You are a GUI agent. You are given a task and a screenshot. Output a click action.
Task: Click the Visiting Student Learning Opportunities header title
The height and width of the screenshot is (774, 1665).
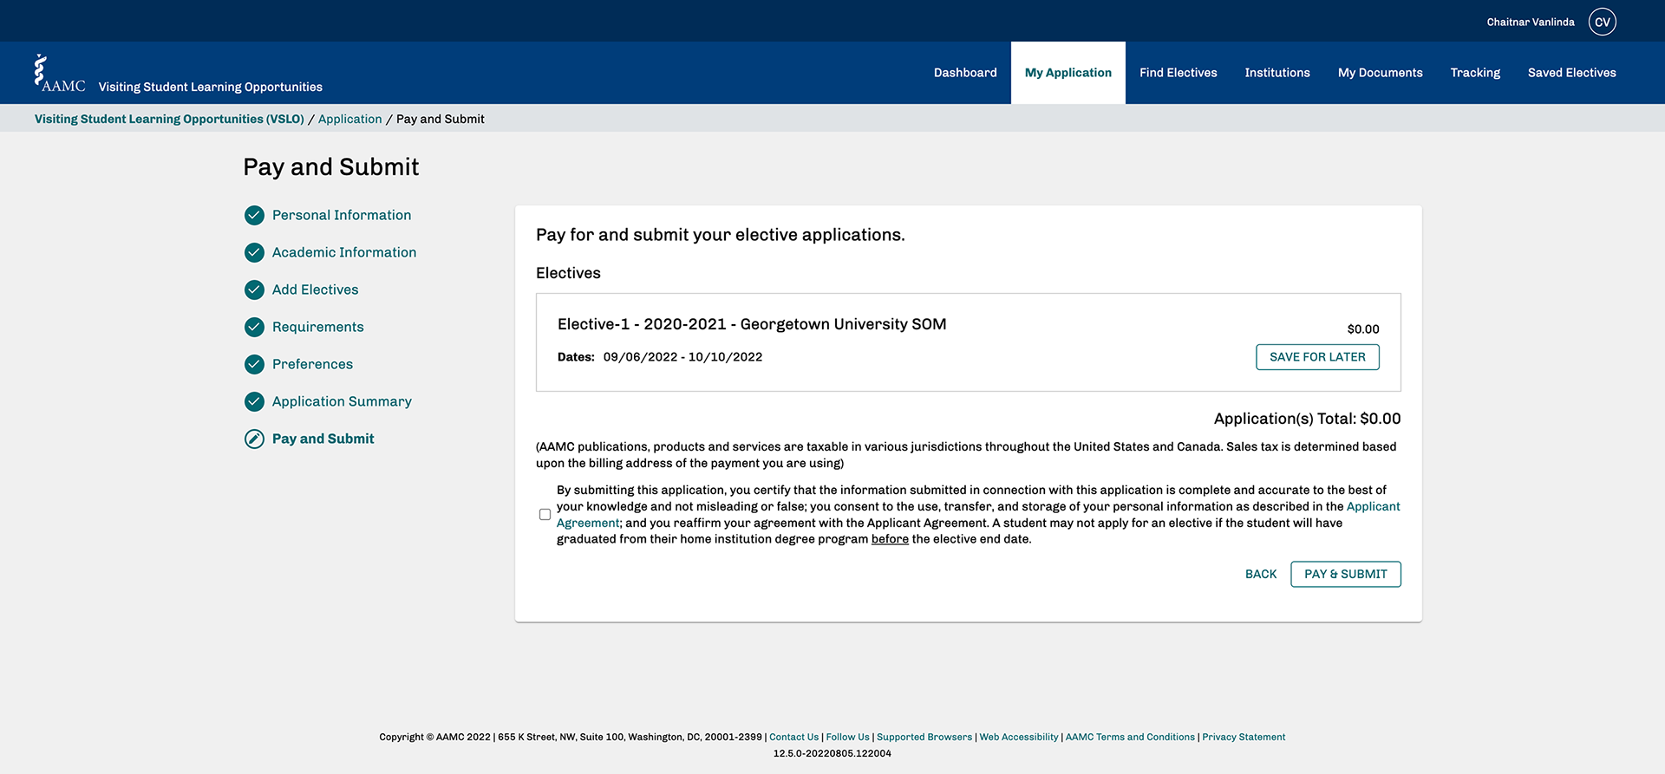(211, 87)
